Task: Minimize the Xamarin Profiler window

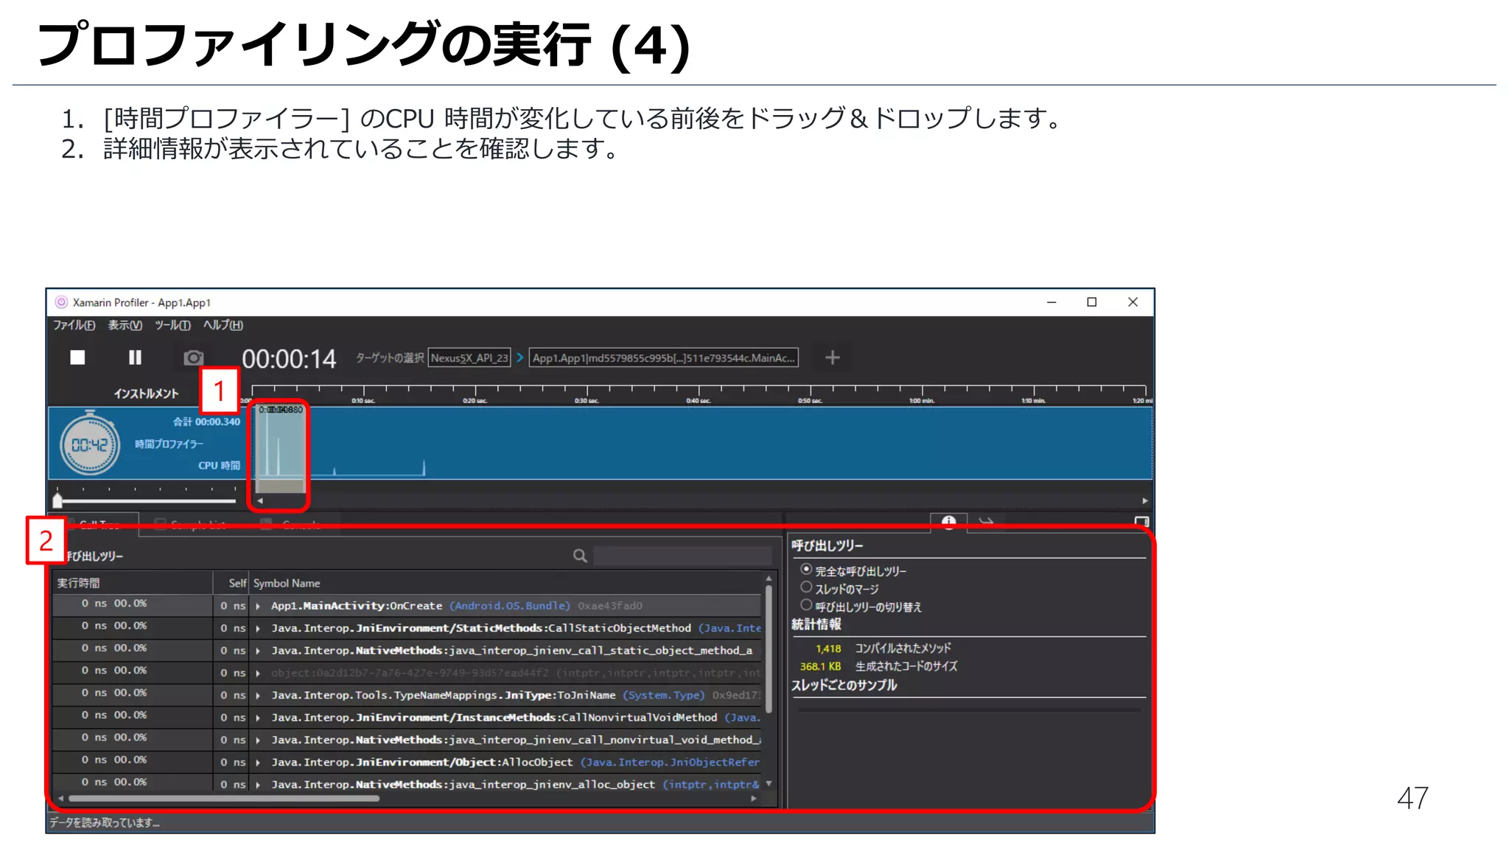Action: [1051, 302]
